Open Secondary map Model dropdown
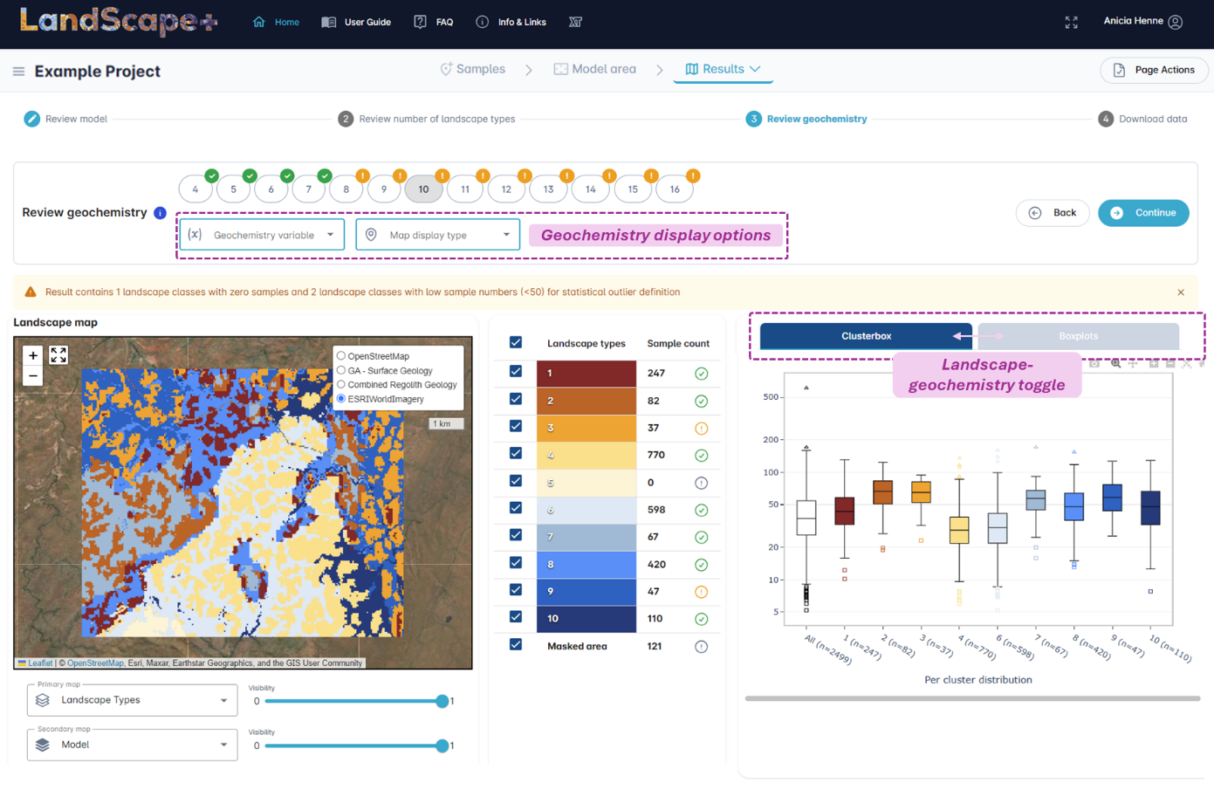Image resolution: width=1214 pixels, height=790 pixels. pyautogui.click(x=132, y=745)
